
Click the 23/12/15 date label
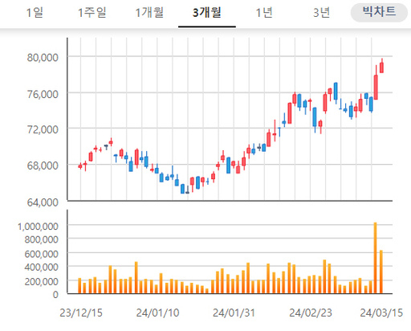pos(81,313)
